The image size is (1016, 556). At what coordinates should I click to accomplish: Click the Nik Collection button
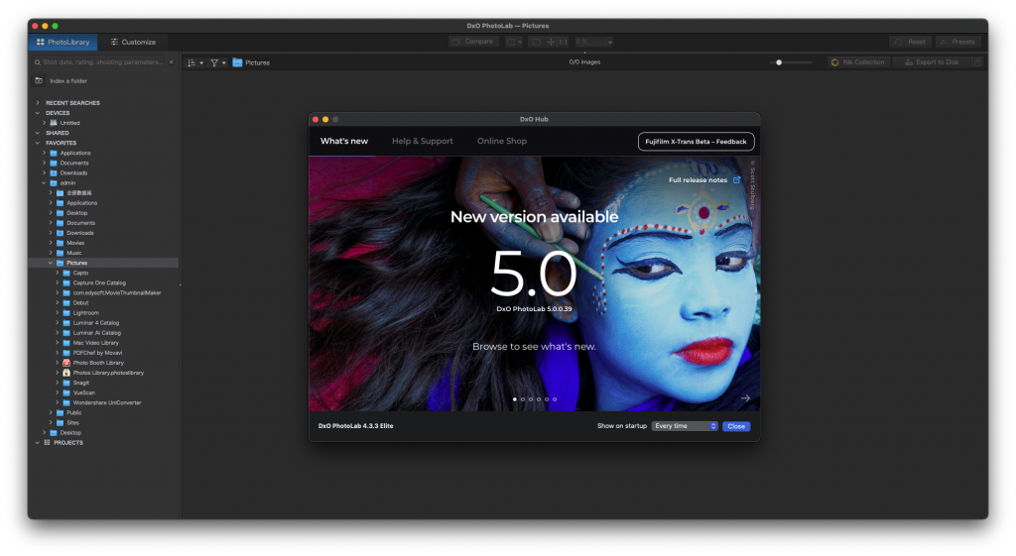[858, 62]
